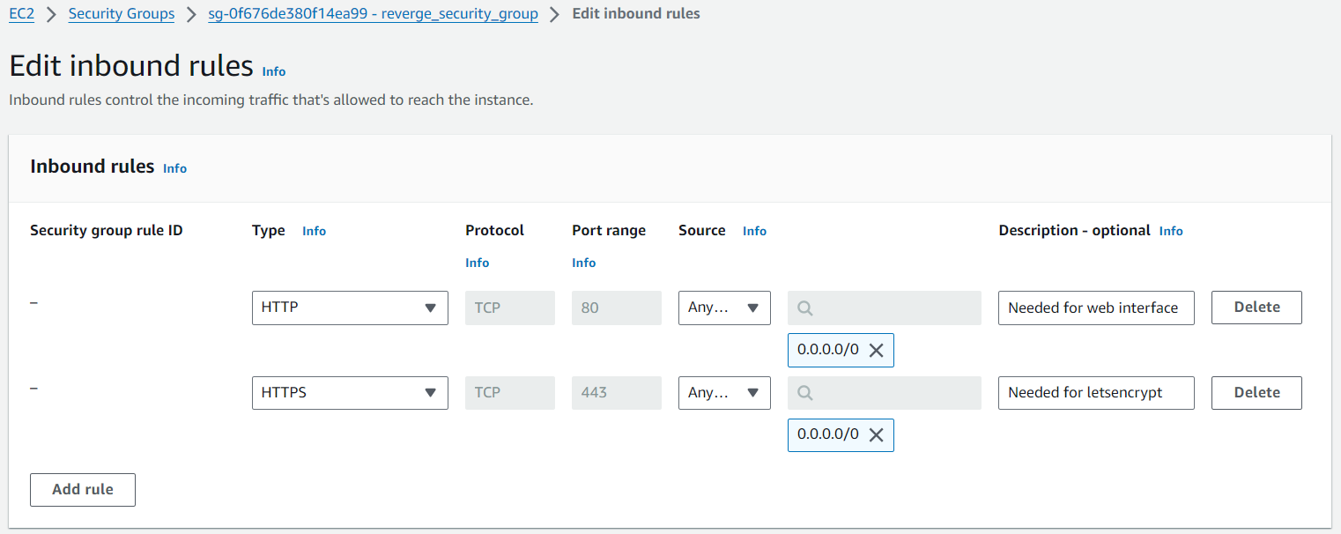
Task: Edit the 'Needed for web interface' description field
Action: (1096, 308)
